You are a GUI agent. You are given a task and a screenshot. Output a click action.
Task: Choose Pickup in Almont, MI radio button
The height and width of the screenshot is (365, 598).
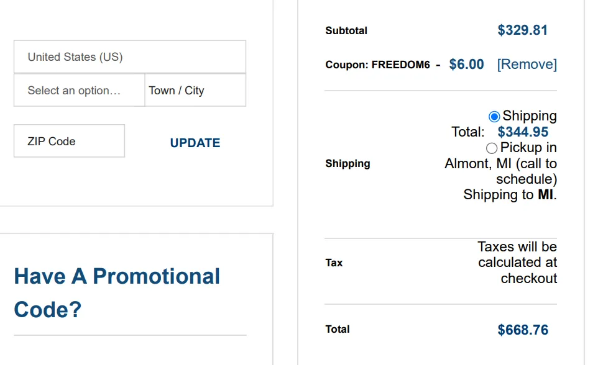click(x=492, y=148)
